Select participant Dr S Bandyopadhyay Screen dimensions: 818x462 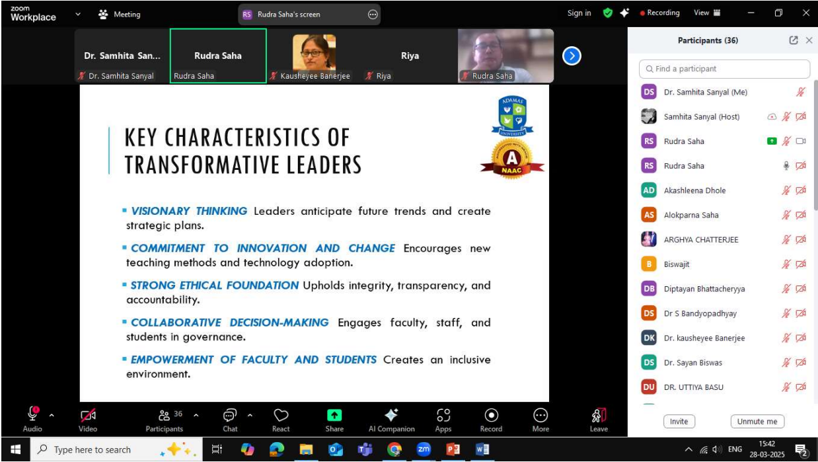(x=724, y=313)
